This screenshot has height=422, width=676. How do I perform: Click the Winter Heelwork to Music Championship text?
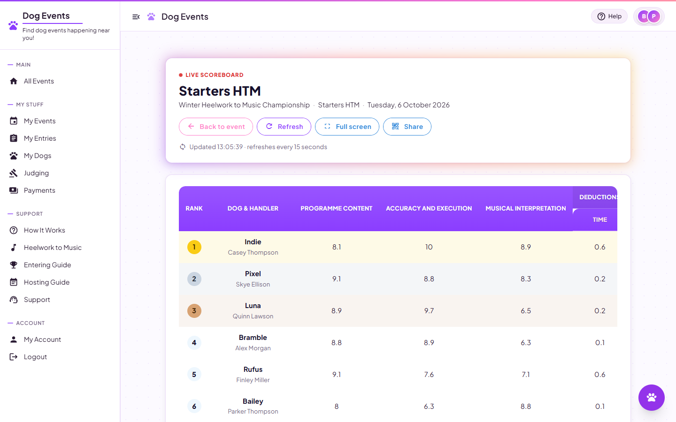(x=244, y=105)
